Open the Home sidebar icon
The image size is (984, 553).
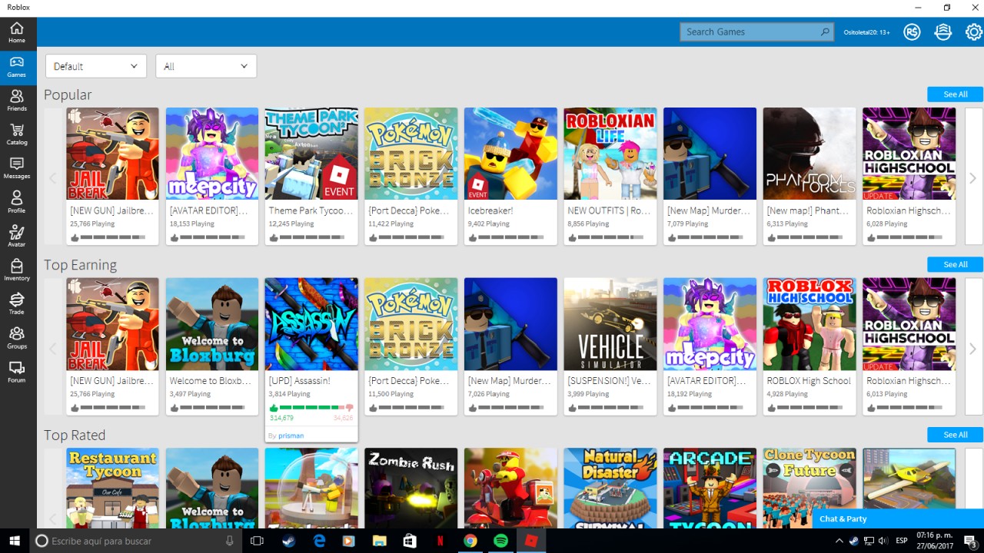click(17, 32)
